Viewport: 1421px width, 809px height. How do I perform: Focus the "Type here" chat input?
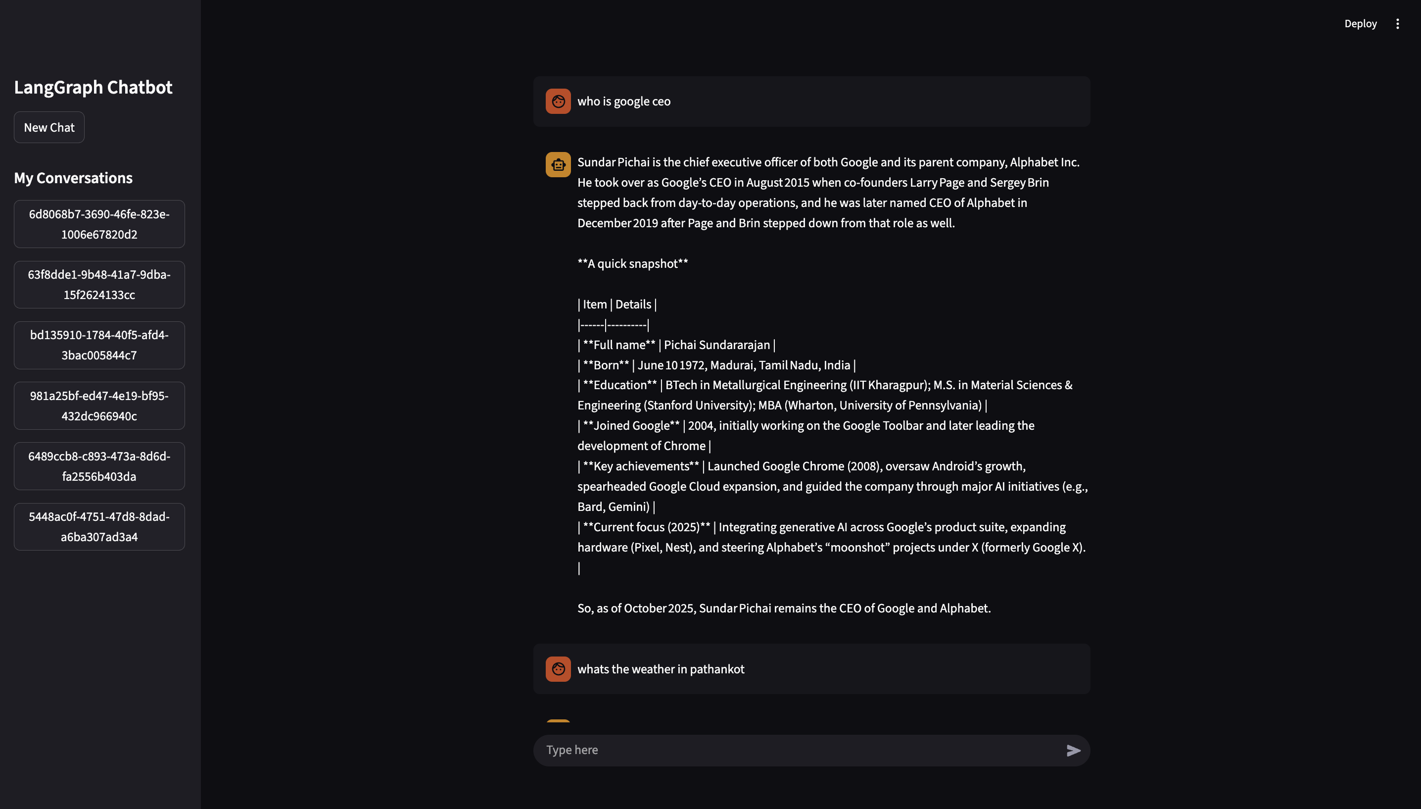coord(800,750)
